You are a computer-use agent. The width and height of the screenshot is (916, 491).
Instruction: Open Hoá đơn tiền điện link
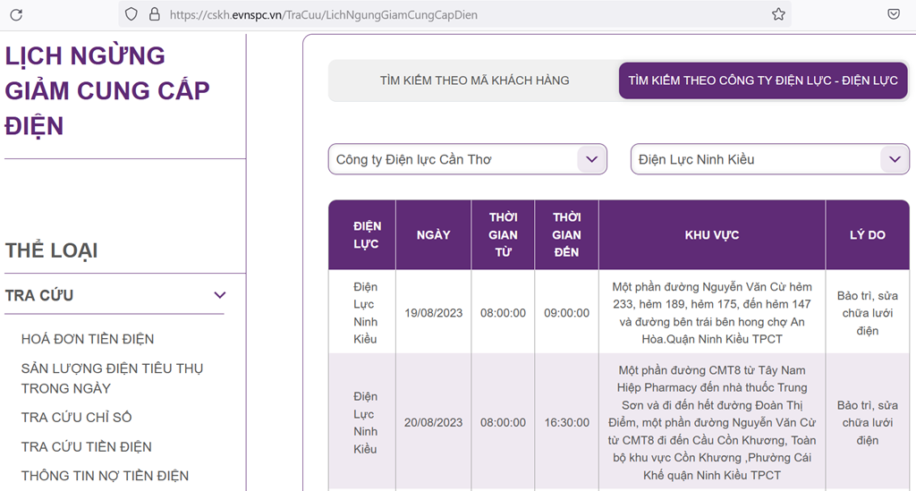coord(88,339)
